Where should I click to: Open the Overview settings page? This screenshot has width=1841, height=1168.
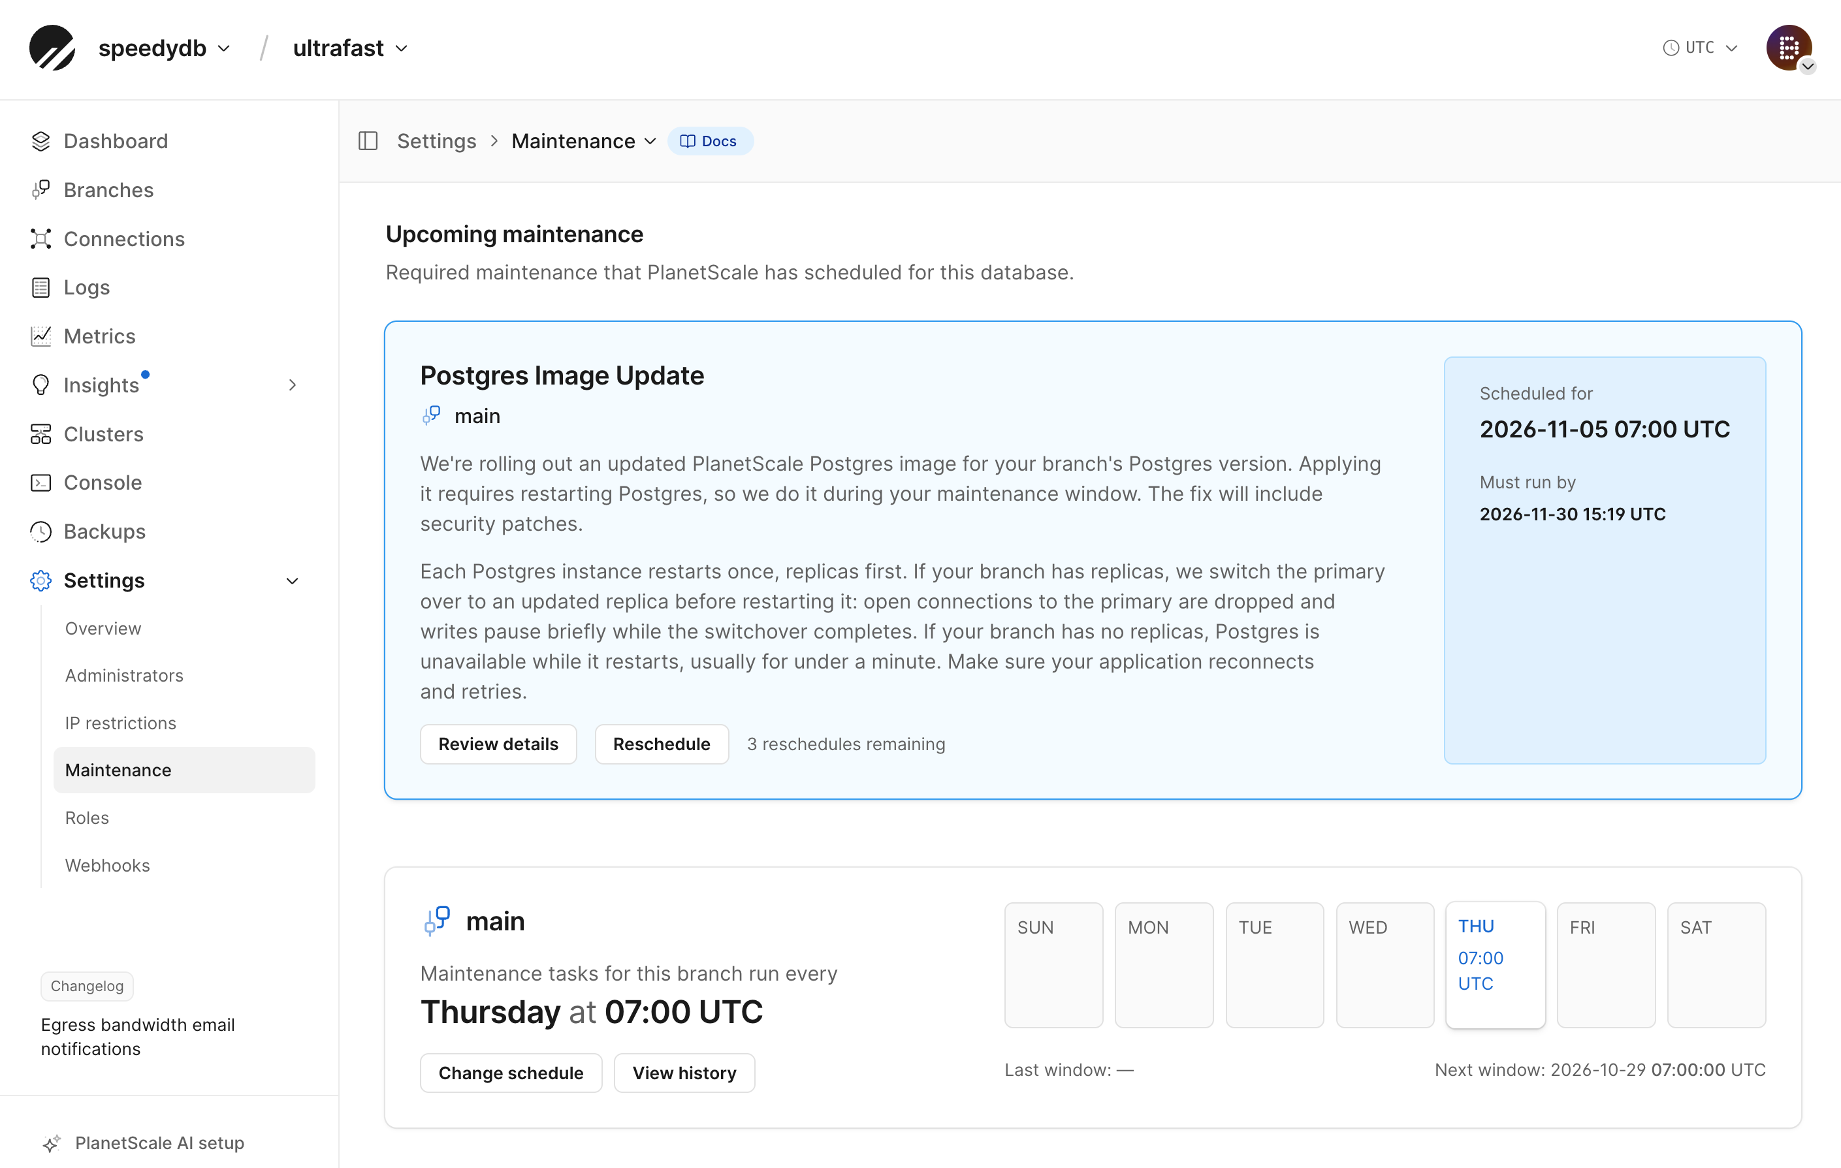tap(103, 628)
